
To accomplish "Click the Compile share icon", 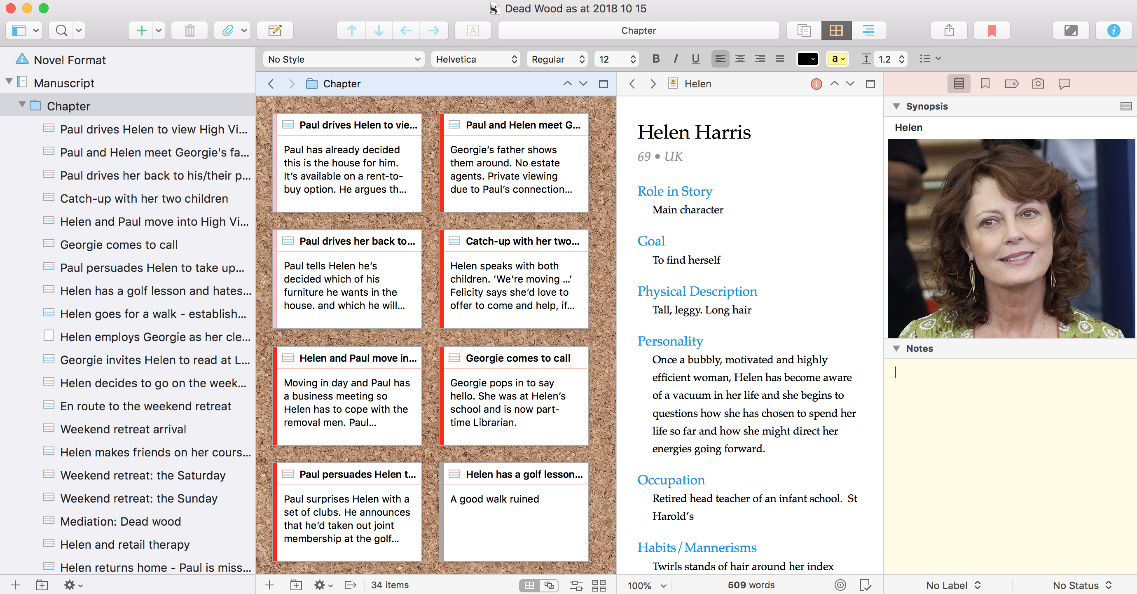I will tap(949, 30).
